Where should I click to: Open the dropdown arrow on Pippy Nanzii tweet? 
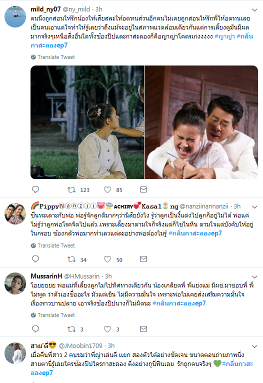point(254,207)
